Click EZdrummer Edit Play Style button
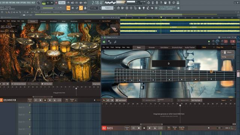The image size is (240, 135). click(46, 84)
